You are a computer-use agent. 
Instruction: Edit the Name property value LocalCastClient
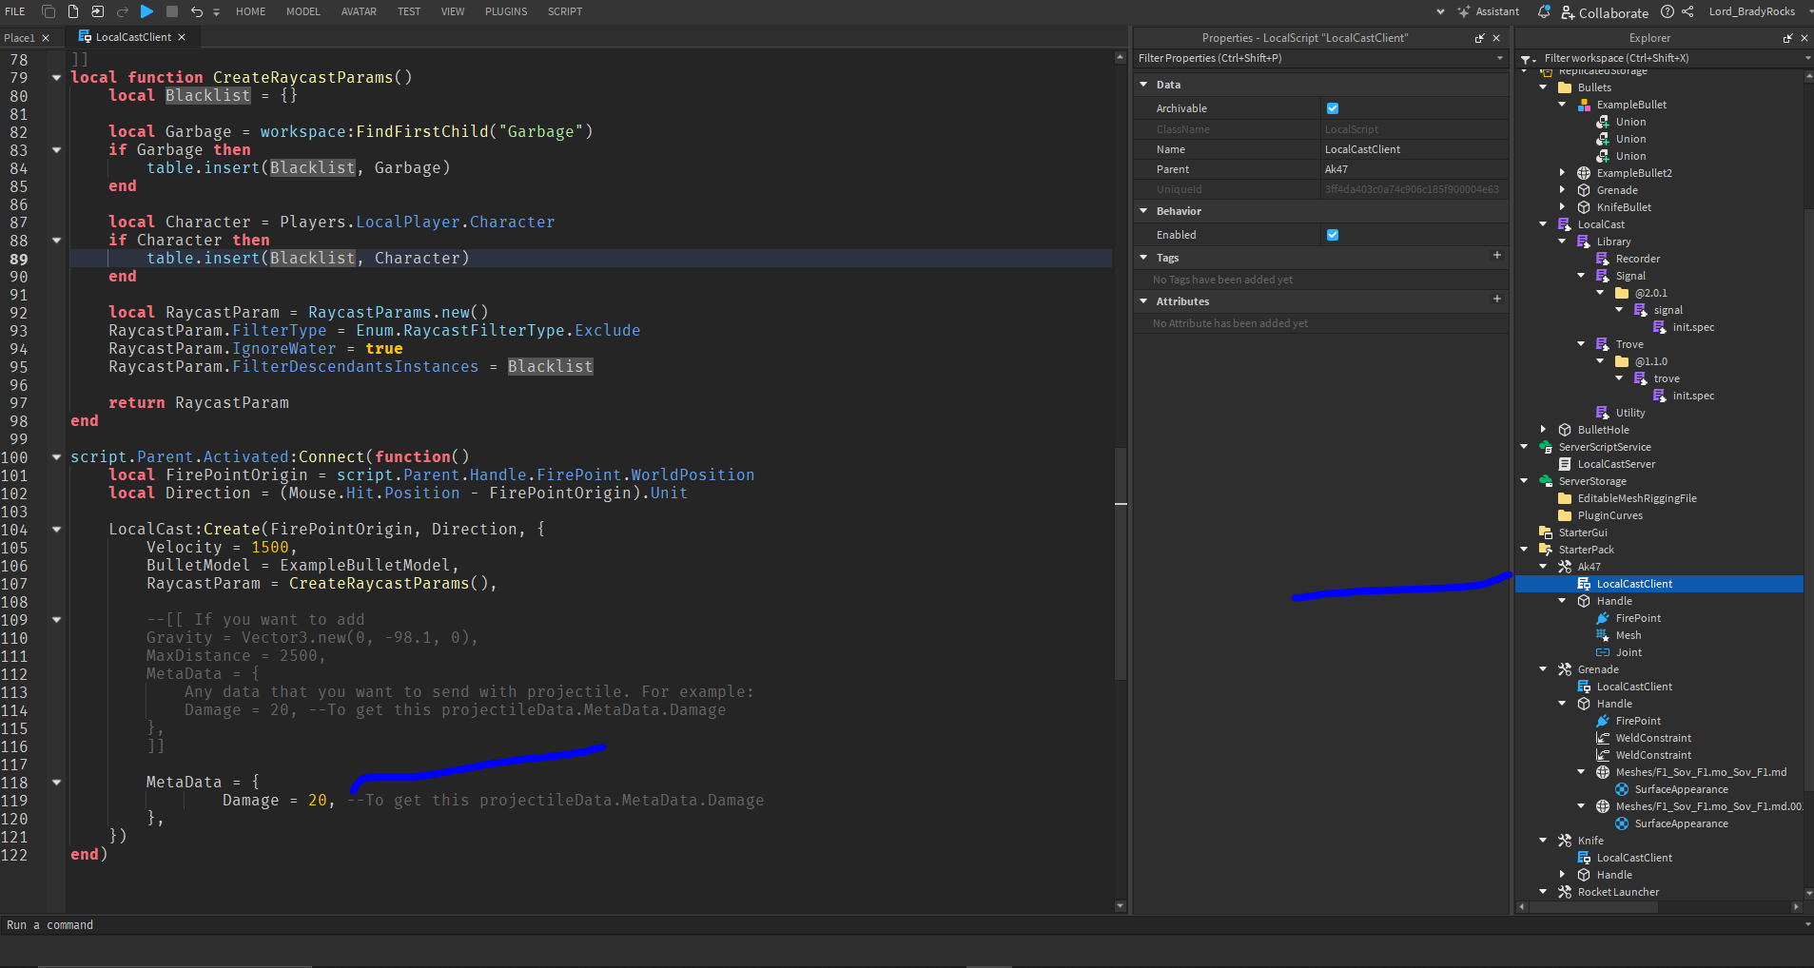point(1414,149)
